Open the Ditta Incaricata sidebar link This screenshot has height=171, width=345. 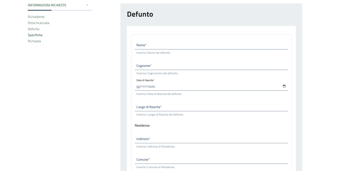click(x=39, y=23)
